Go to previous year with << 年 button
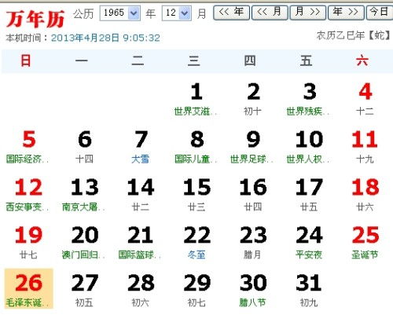 [x=231, y=13]
